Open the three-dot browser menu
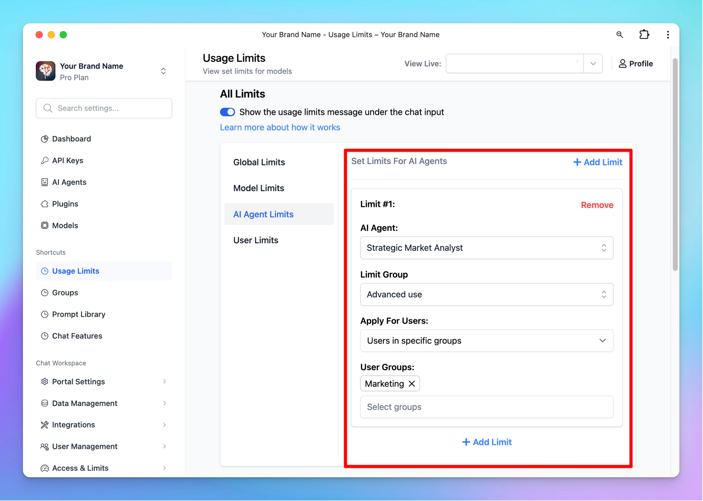Image resolution: width=703 pixels, height=501 pixels. pos(668,35)
